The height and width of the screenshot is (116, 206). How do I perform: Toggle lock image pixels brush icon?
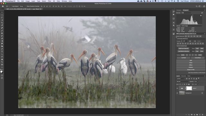coord(182,84)
